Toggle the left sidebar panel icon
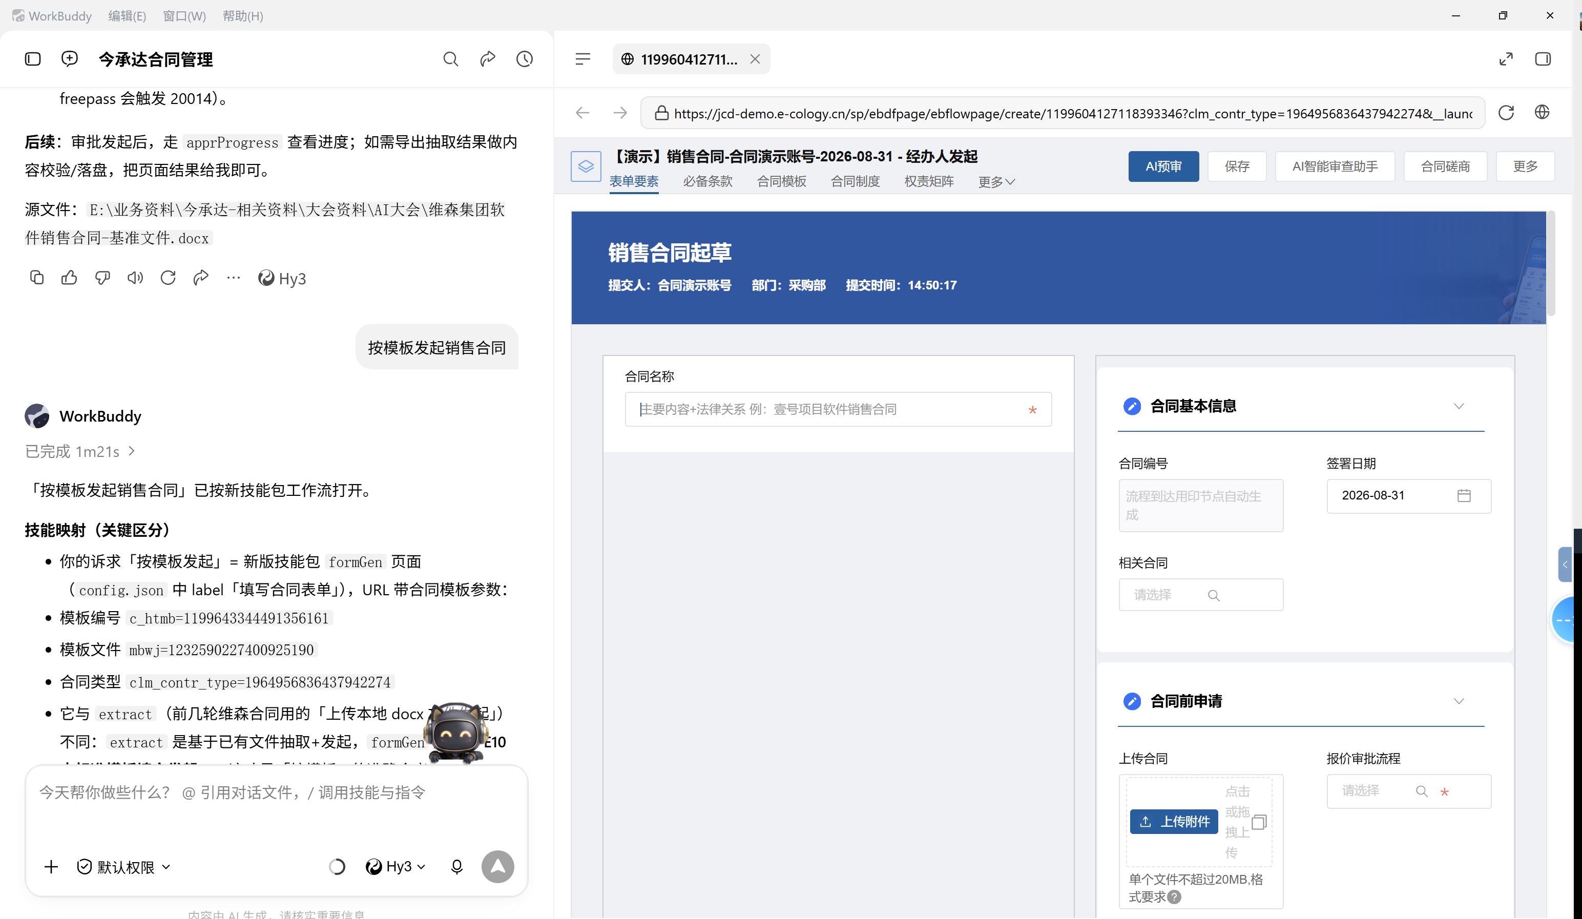This screenshot has height=919, width=1582. click(x=33, y=59)
